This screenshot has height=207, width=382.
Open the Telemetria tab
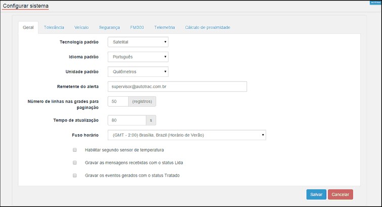164,27
